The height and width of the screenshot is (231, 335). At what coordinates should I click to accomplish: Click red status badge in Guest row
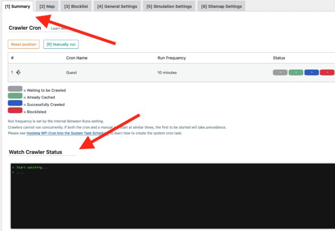coord(327,72)
